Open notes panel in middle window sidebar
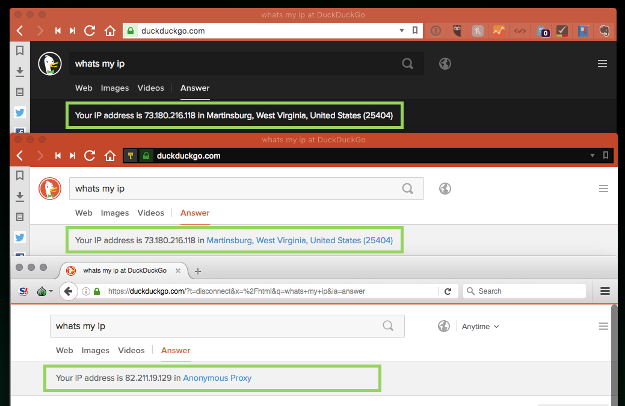625x406 pixels. tap(19, 217)
